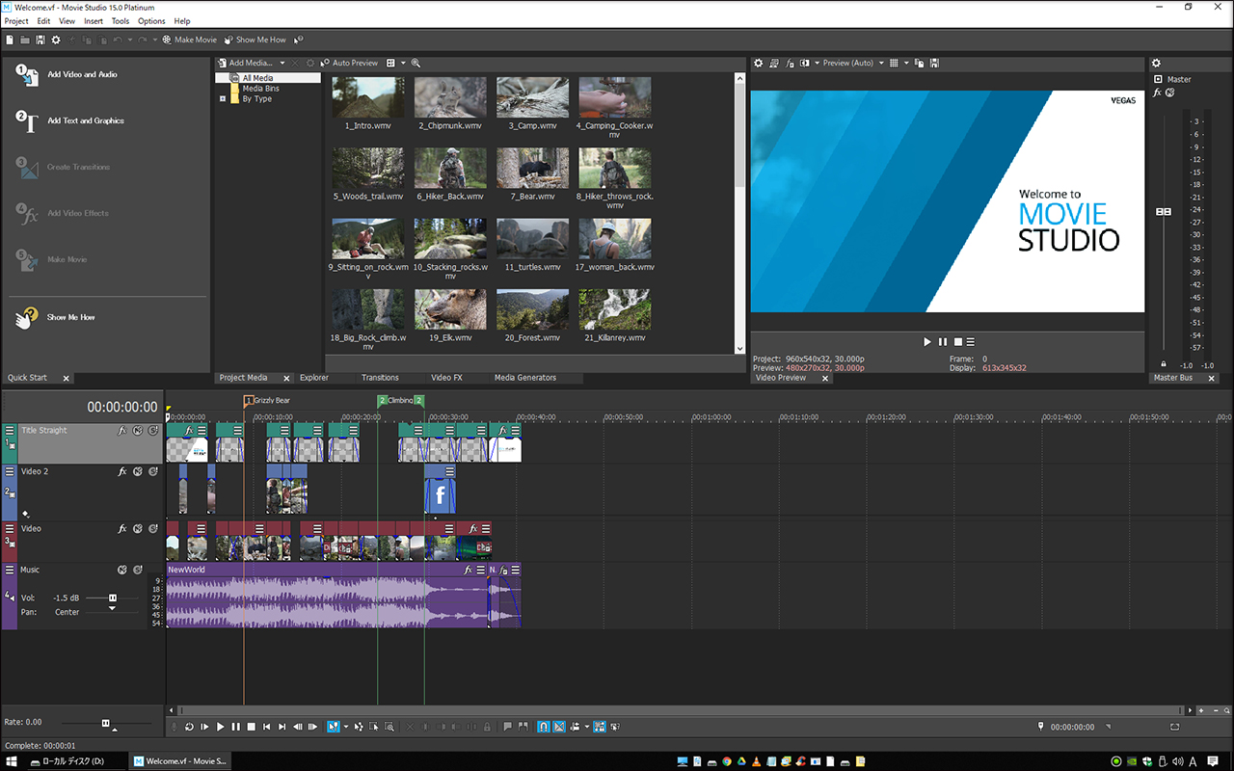Go to start in timeline transport
This screenshot has width=1234, height=771.
[266, 727]
